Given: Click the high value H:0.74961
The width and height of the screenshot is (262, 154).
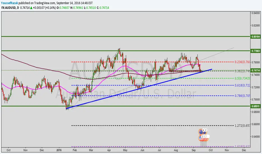Looking at the screenshot, I should tap(76, 8).
